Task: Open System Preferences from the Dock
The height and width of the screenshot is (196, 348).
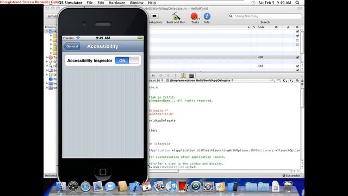Action: point(208,186)
